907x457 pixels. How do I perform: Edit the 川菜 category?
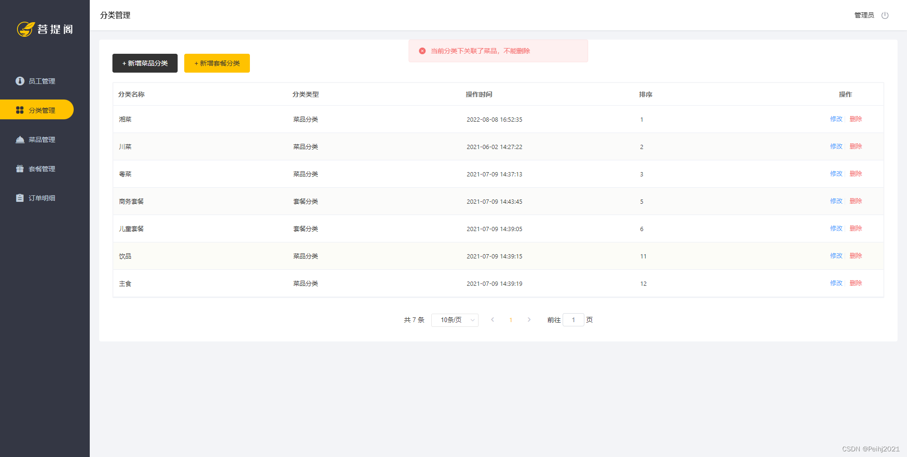[836, 146]
